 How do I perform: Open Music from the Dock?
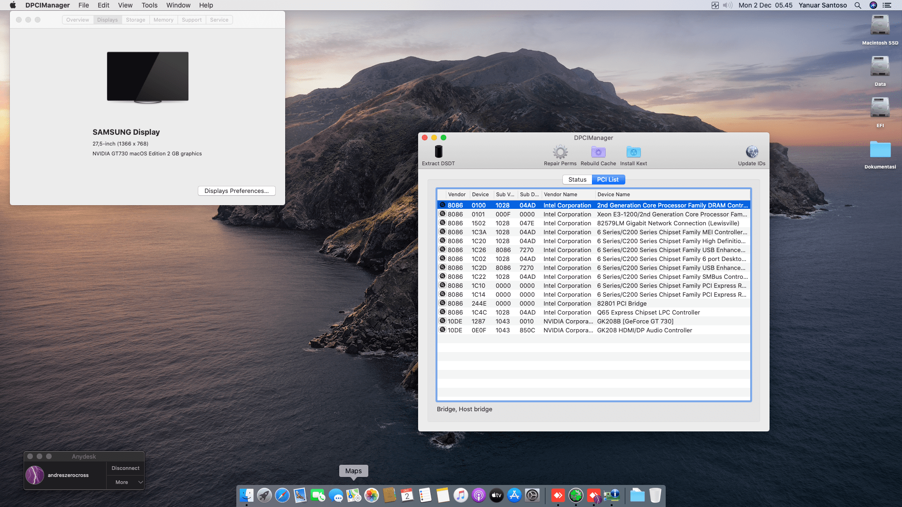(461, 495)
